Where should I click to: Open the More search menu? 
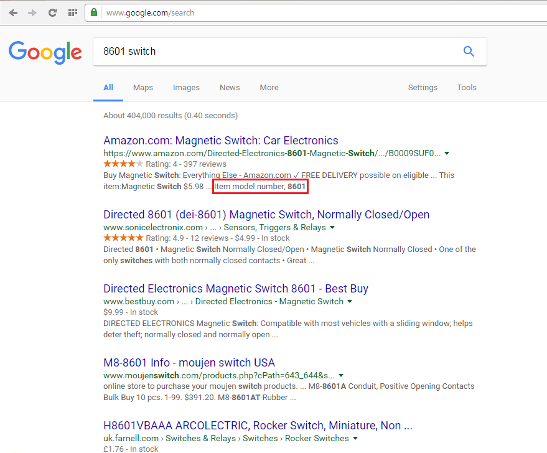[x=269, y=88]
